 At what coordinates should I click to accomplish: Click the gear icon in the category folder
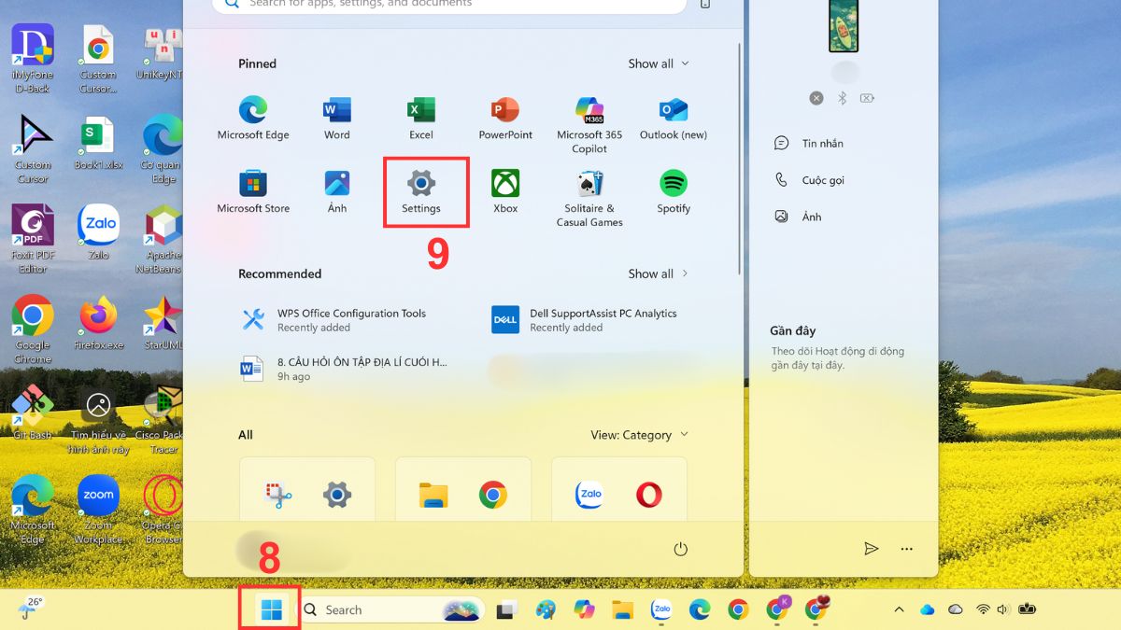click(x=337, y=495)
